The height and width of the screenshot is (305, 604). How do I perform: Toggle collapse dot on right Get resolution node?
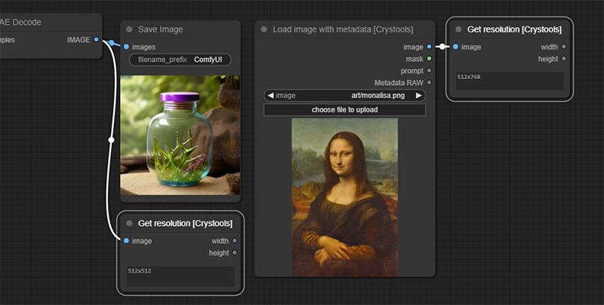[458, 29]
